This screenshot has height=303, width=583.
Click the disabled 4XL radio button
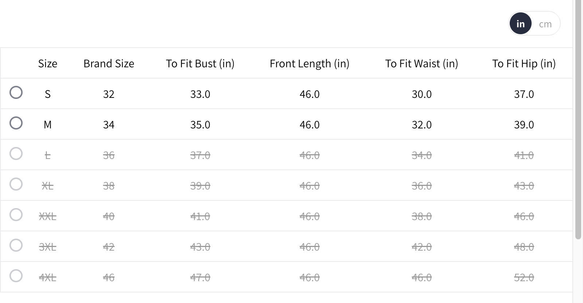click(16, 276)
